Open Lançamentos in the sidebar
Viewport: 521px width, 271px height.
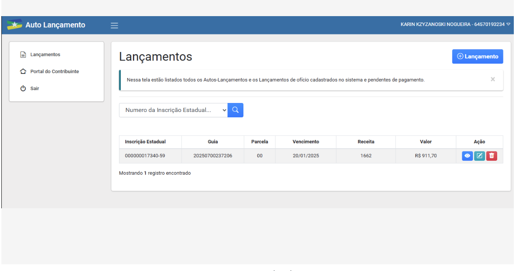click(45, 55)
